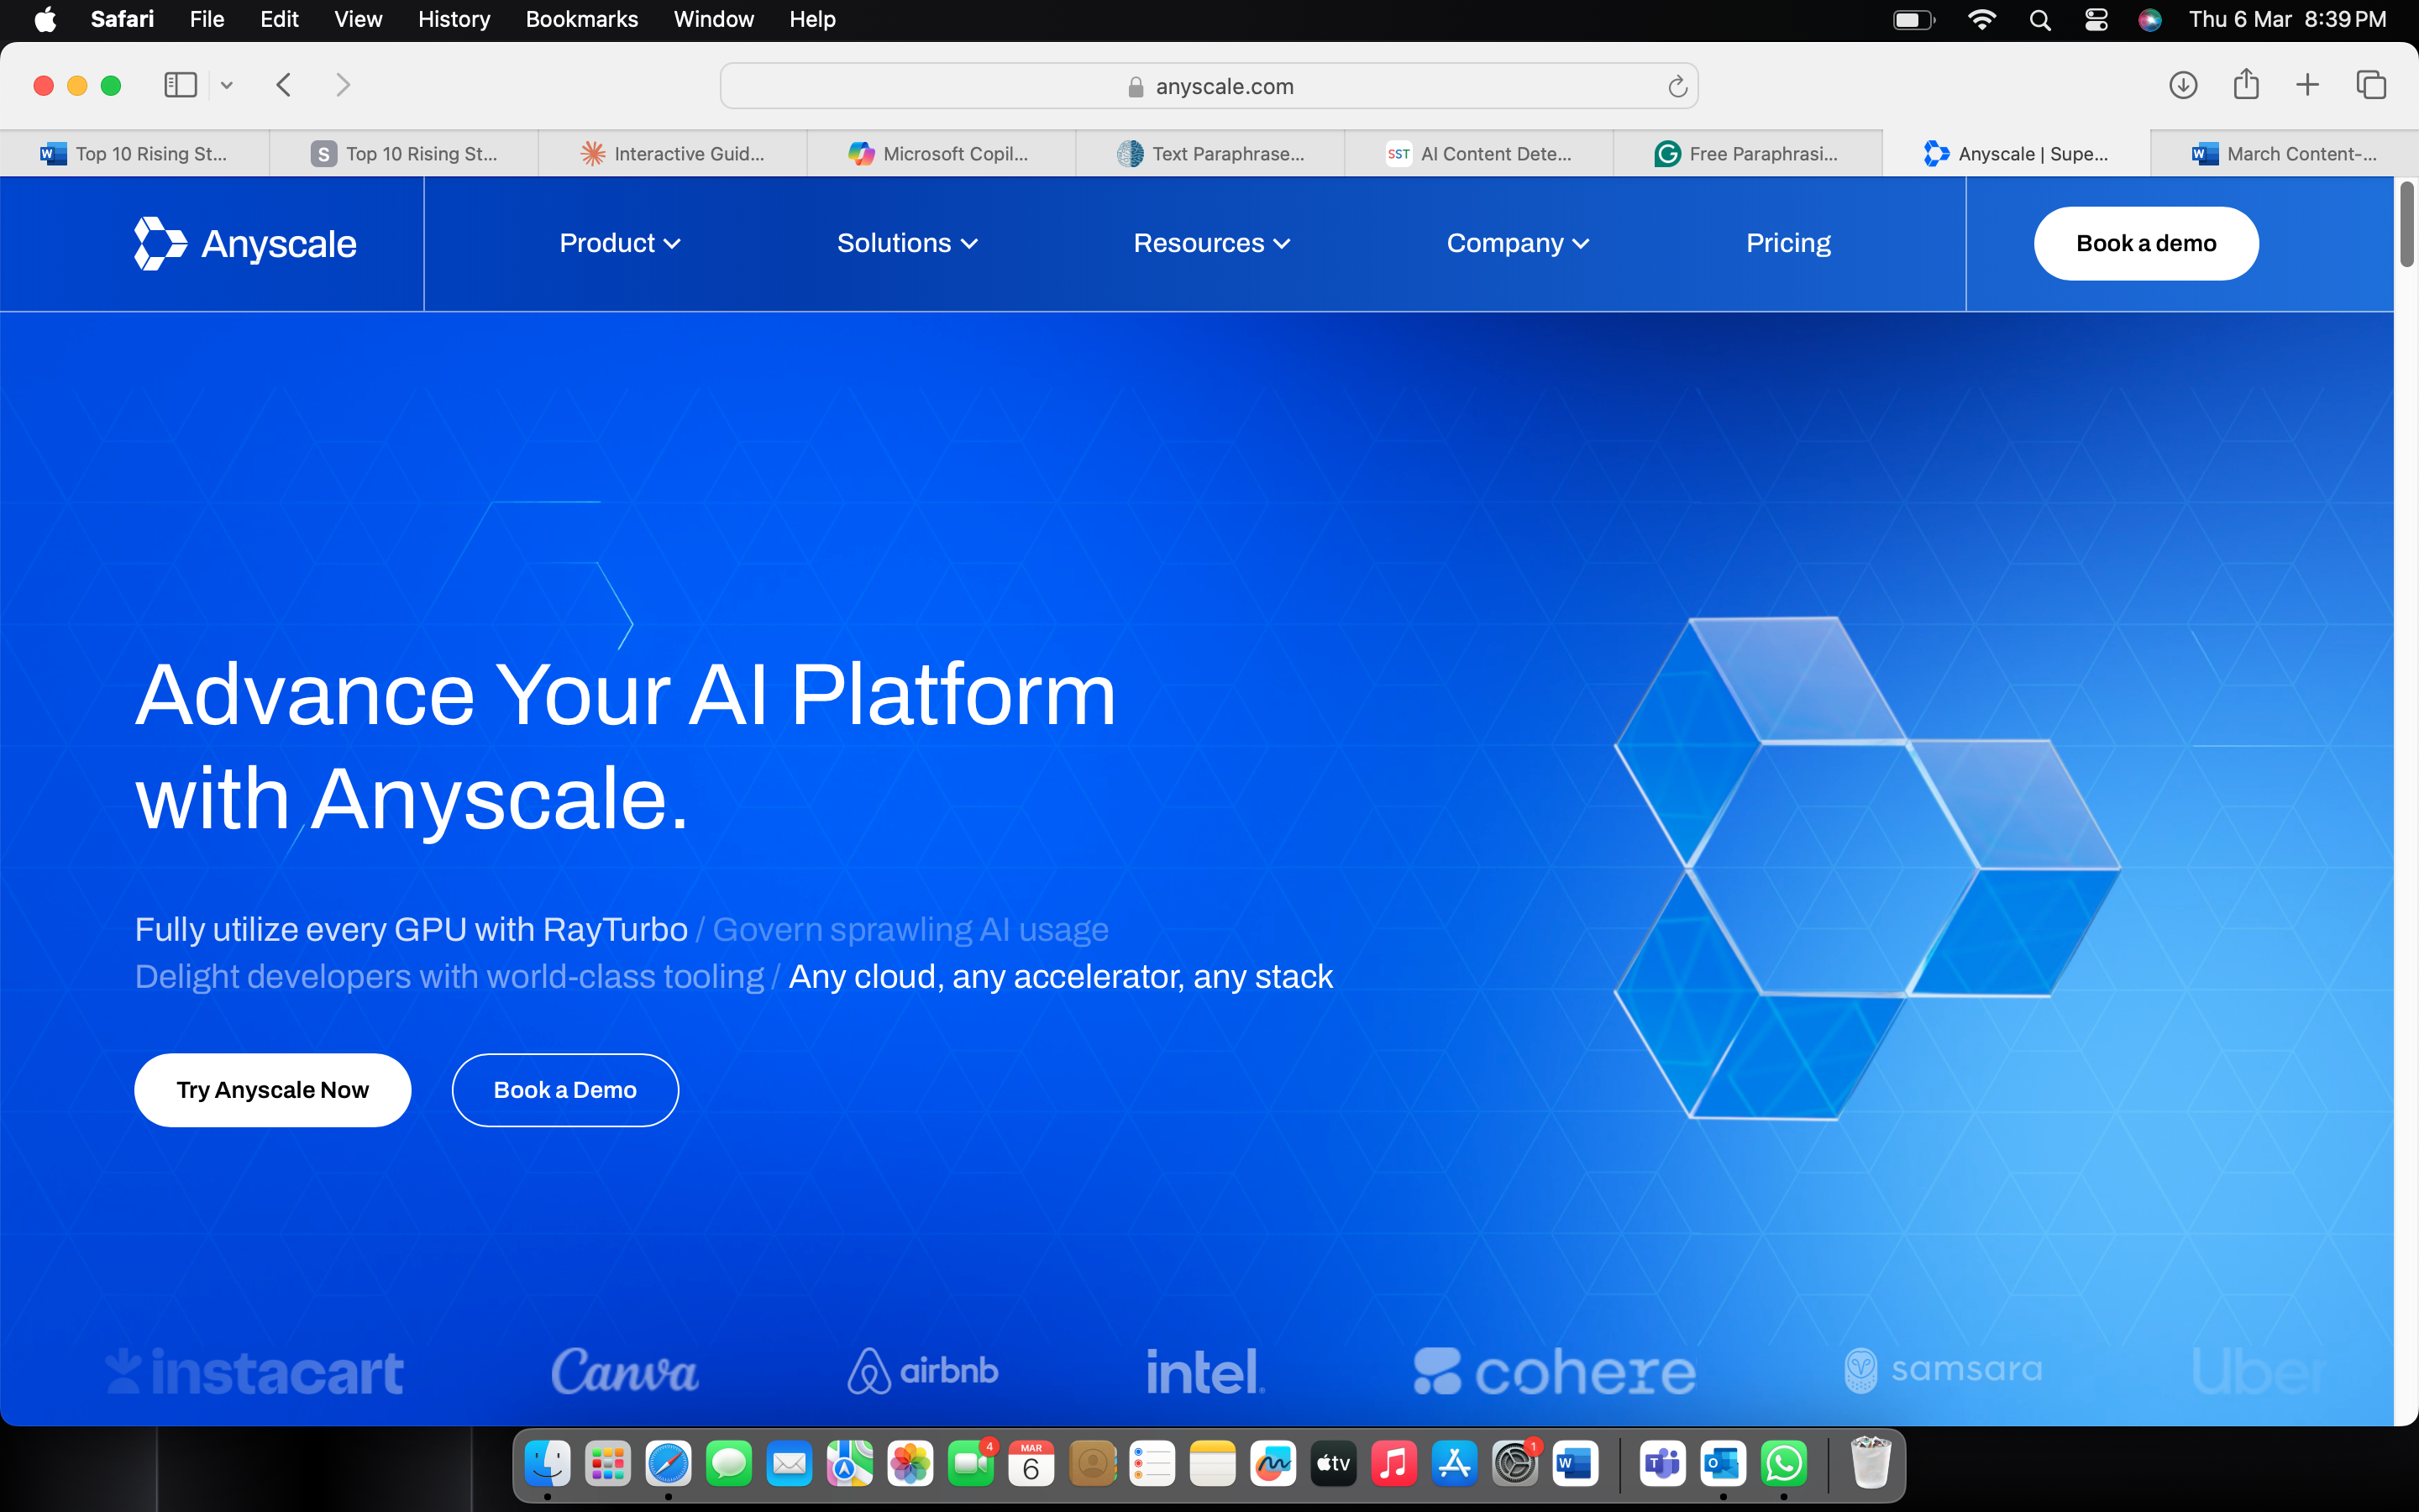Open Freeform from the Dock

click(1272, 1465)
